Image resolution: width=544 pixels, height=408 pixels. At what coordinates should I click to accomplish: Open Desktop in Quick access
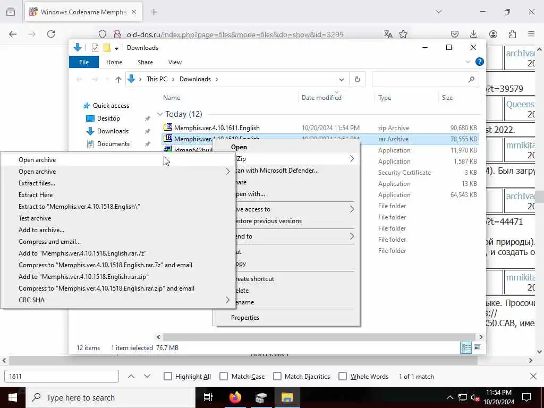108,118
